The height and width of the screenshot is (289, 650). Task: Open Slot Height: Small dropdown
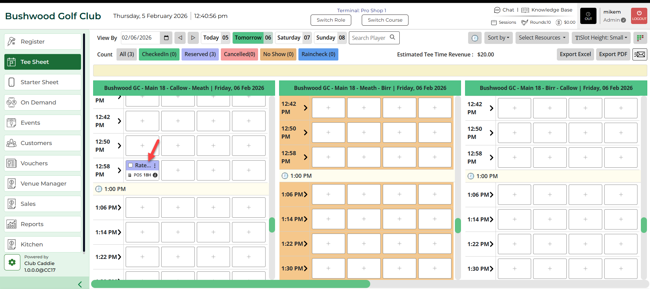601,38
